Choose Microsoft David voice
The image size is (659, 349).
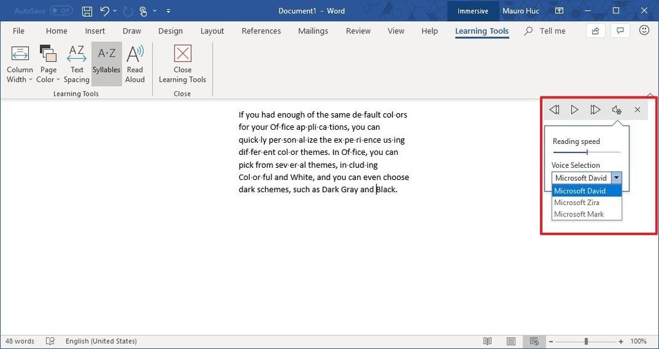tap(587, 191)
